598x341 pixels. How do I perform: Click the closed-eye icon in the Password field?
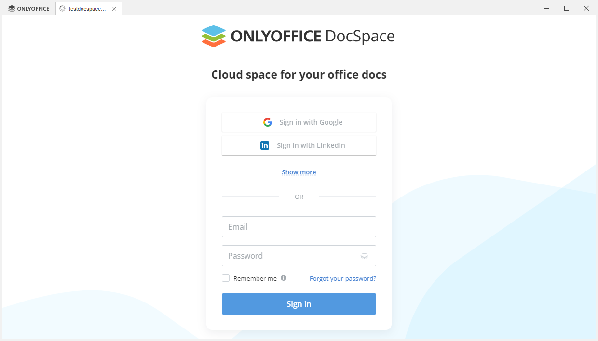pyautogui.click(x=364, y=256)
